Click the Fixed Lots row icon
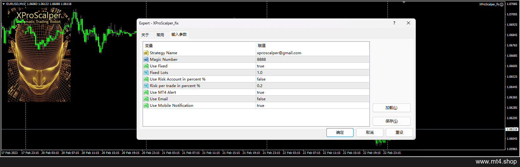This screenshot has width=520, height=167. click(x=146, y=73)
